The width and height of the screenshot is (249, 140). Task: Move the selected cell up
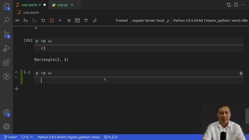[x=16, y=72]
